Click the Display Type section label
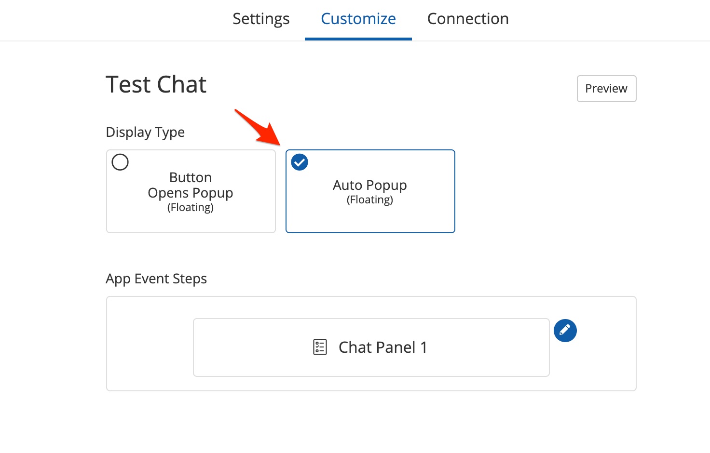Image resolution: width=710 pixels, height=453 pixels. pyautogui.click(x=145, y=132)
